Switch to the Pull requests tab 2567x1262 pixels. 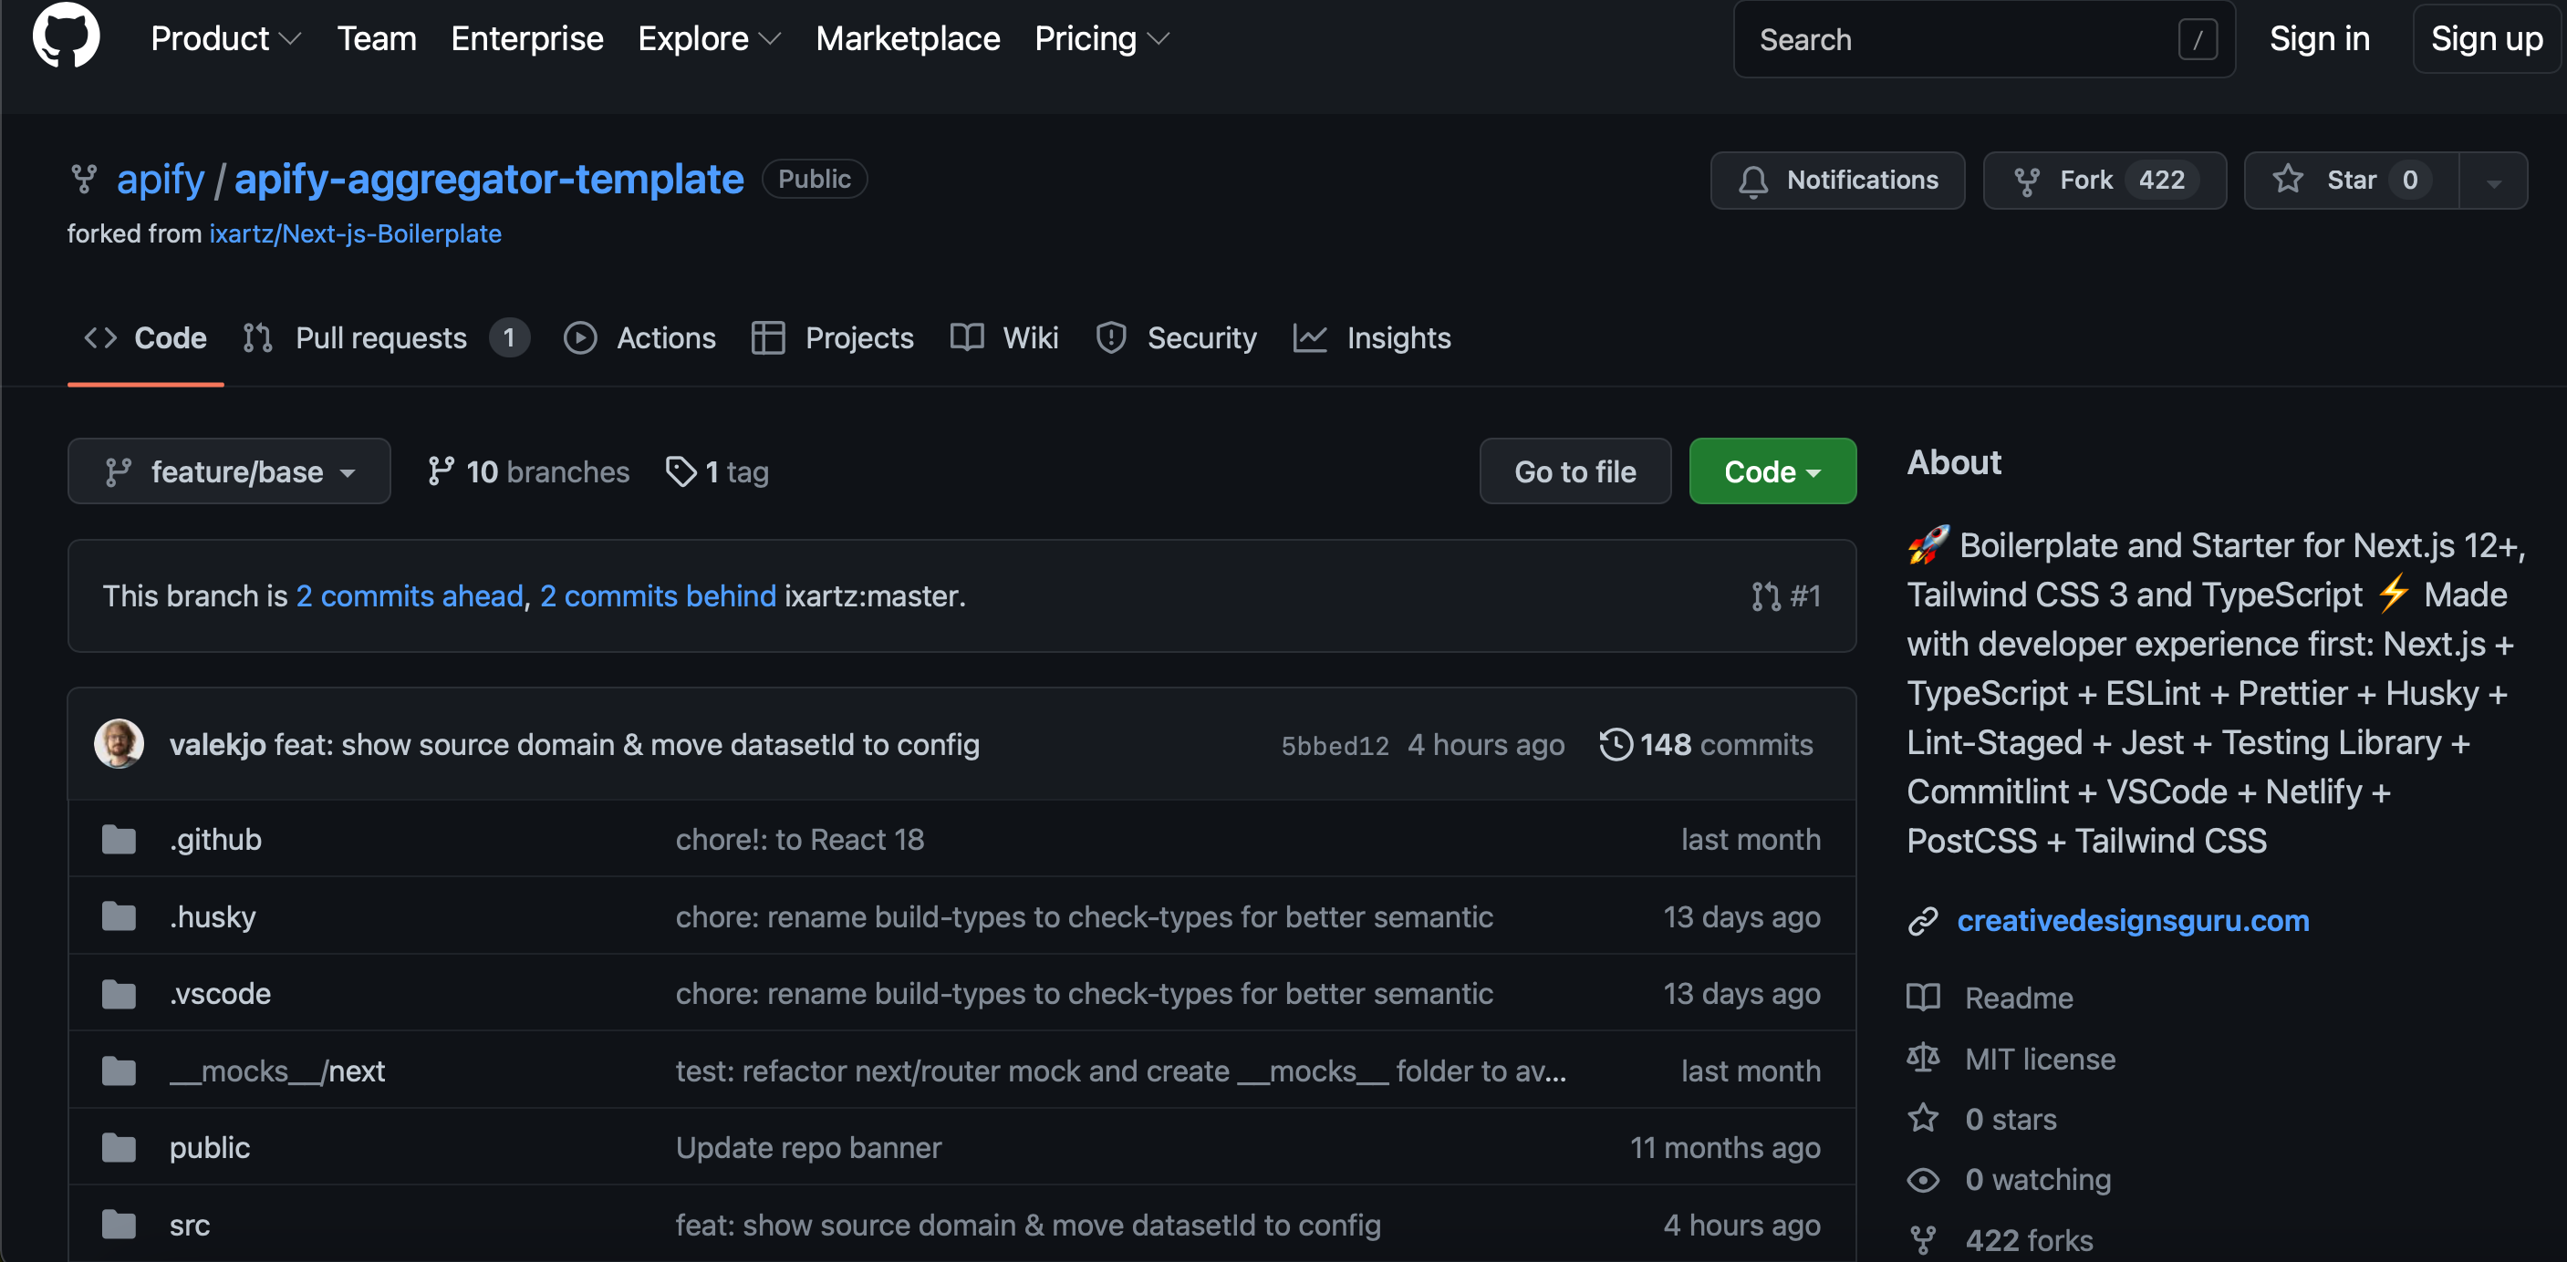coord(380,337)
